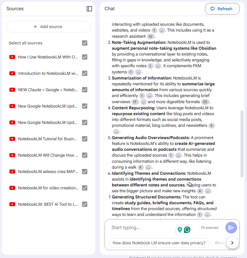This screenshot has height=258, width=247.
Task: Open citation 4 after 'during a walk'
Action: pyautogui.click(x=140, y=167)
